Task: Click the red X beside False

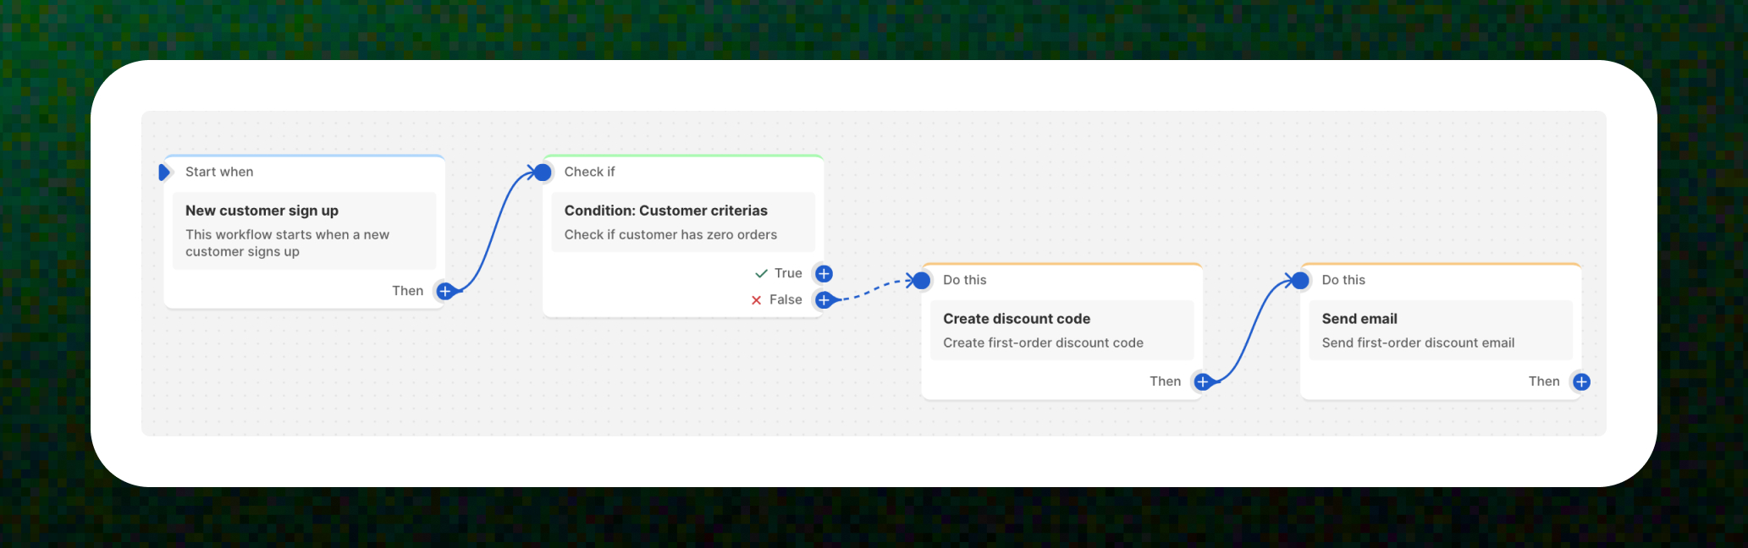Action: pos(756,300)
